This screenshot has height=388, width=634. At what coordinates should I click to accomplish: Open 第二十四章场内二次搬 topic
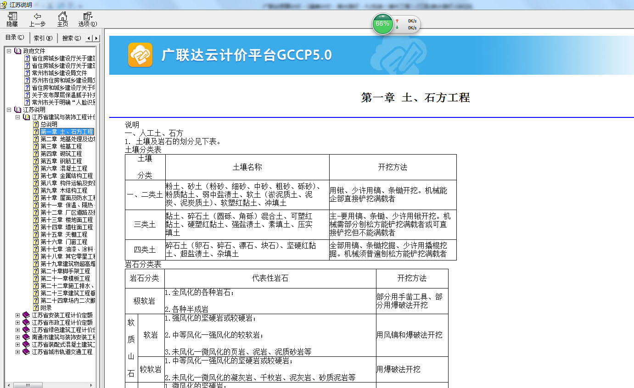click(67, 300)
